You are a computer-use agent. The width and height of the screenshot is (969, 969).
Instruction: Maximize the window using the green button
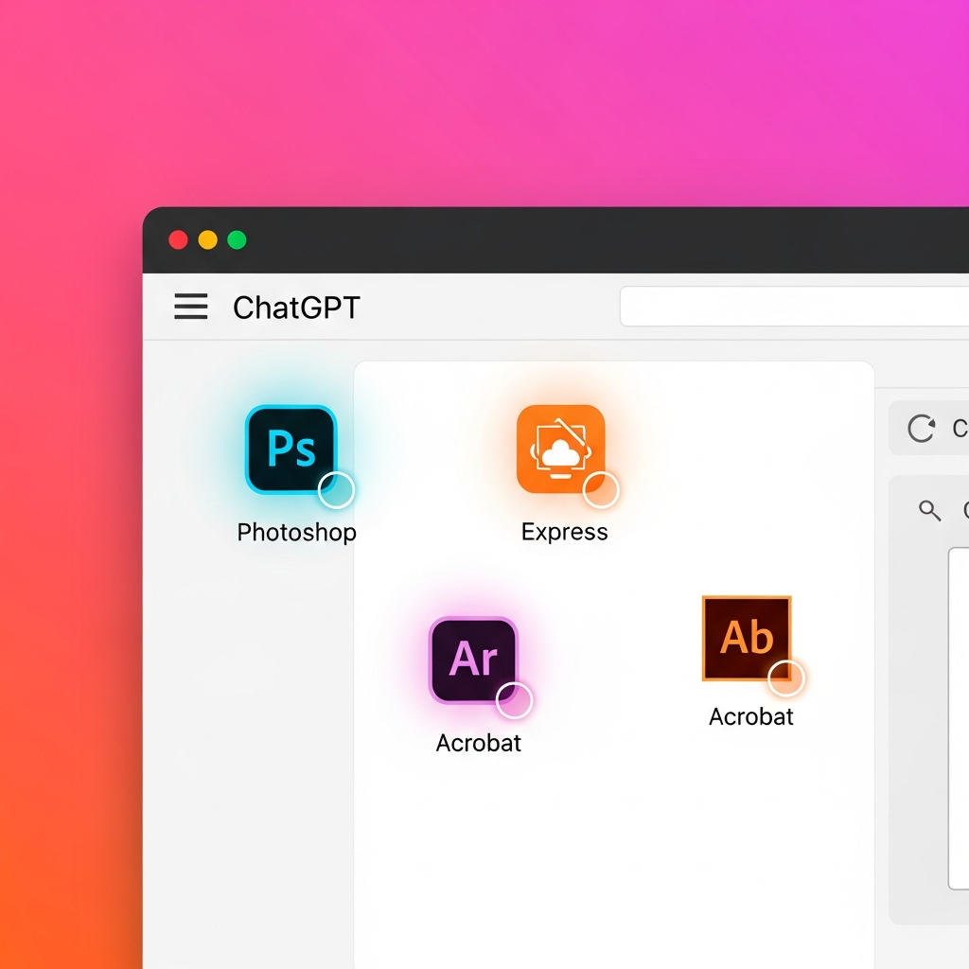pyautogui.click(x=237, y=240)
